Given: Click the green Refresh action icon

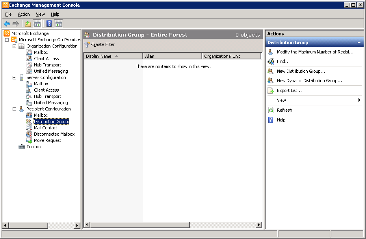Looking at the screenshot, I should (x=271, y=110).
